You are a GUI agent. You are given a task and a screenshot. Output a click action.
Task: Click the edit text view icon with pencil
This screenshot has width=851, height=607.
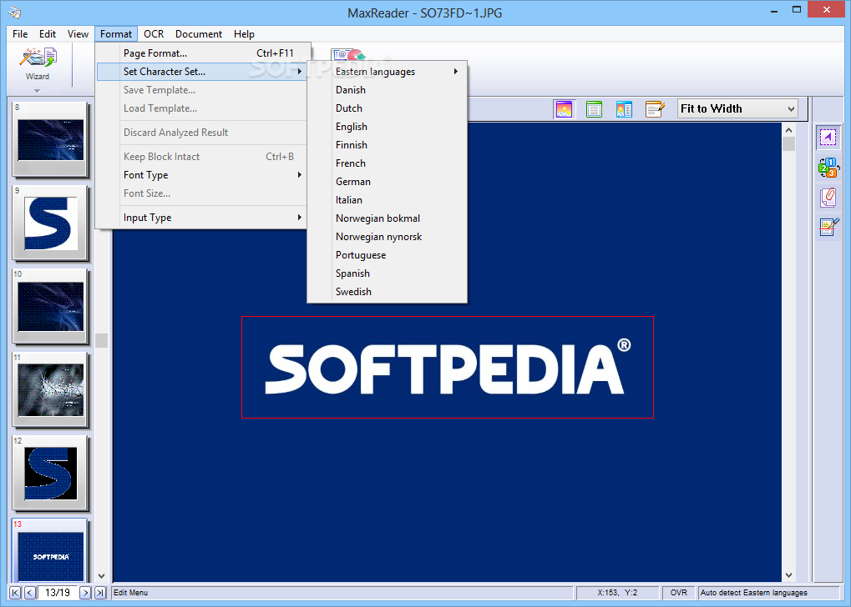[x=655, y=109]
